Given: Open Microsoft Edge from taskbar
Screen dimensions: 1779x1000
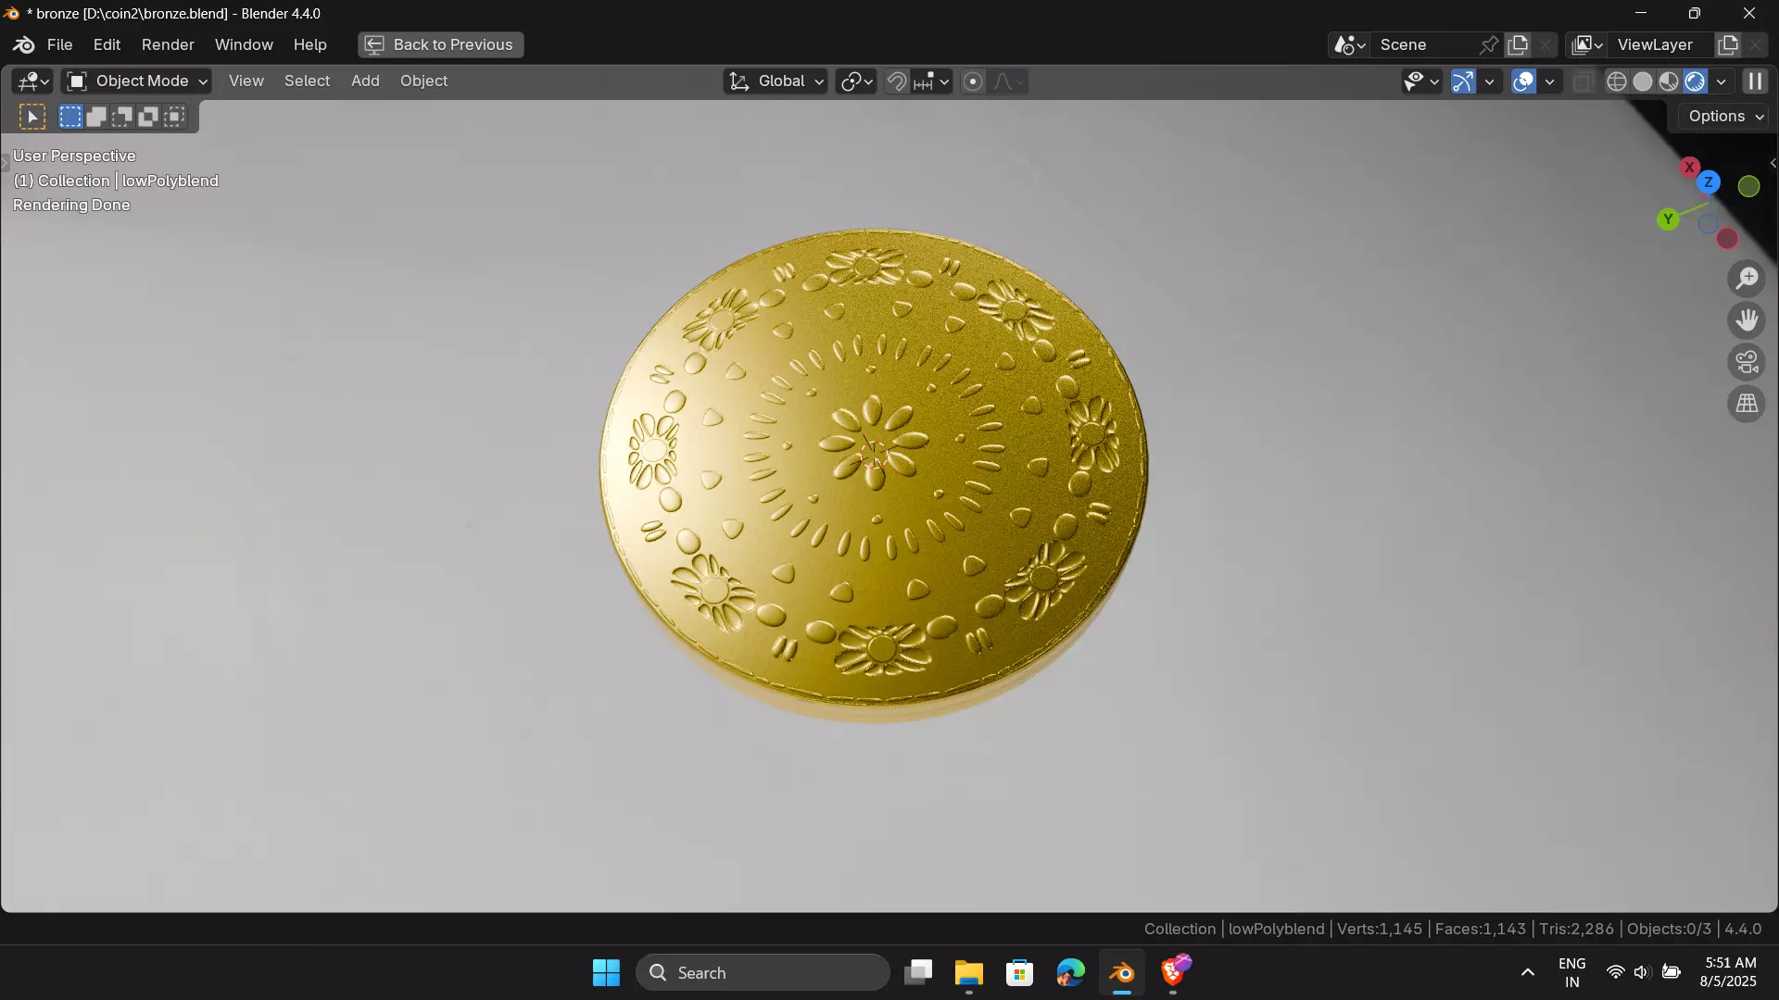Looking at the screenshot, I should pos(1071,973).
